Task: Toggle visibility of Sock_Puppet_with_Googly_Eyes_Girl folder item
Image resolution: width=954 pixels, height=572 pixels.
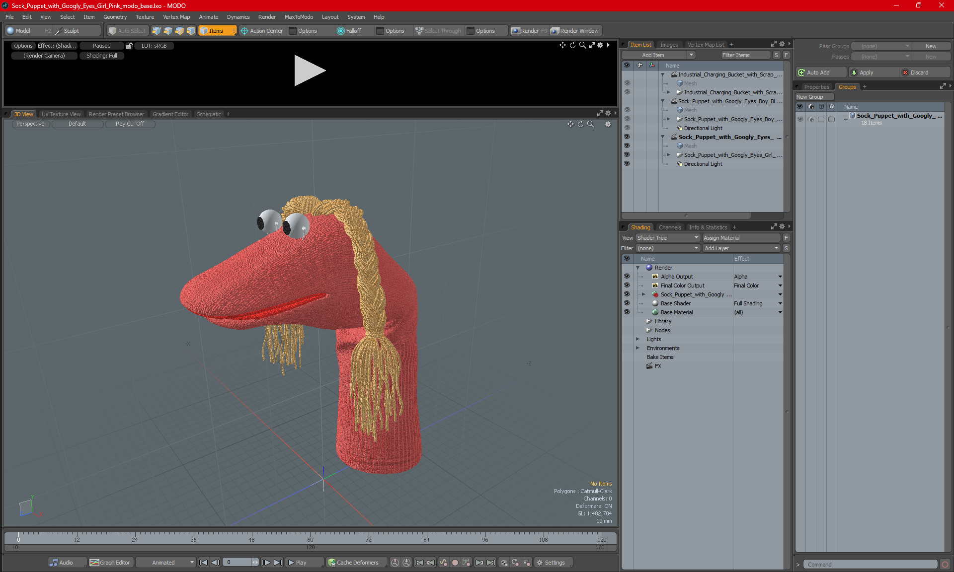Action: tap(627, 154)
